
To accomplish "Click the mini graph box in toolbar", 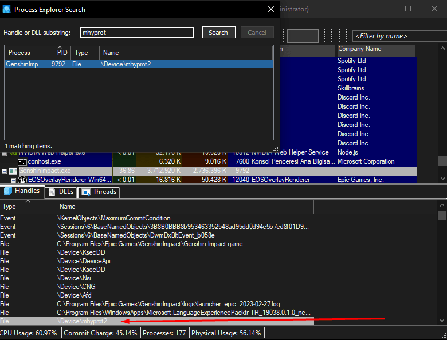I will pos(303,36).
